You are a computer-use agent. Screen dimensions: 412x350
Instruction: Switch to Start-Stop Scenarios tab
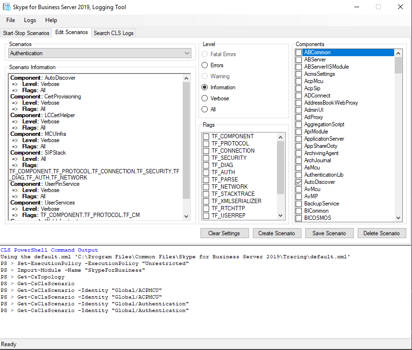(26, 33)
